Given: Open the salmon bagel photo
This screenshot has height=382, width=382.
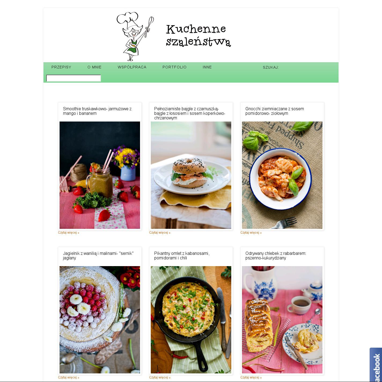Looking at the screenshot, I should [191, 175].
